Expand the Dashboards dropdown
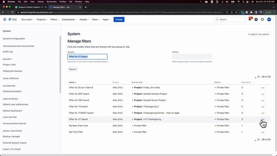The width and height of the screenshot is (277, 156). click(x=69, y=19)
